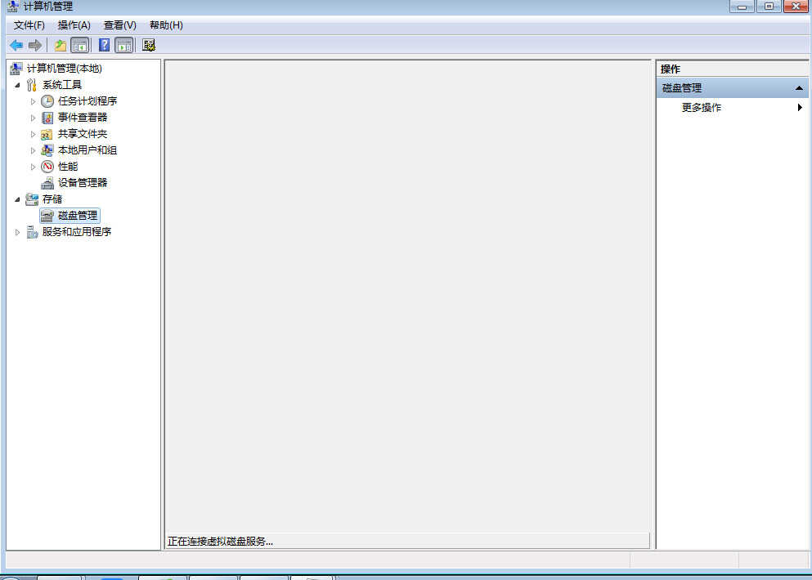
Task: Select 计算机管理(本地) root label
Action: (x=65, y=69)
